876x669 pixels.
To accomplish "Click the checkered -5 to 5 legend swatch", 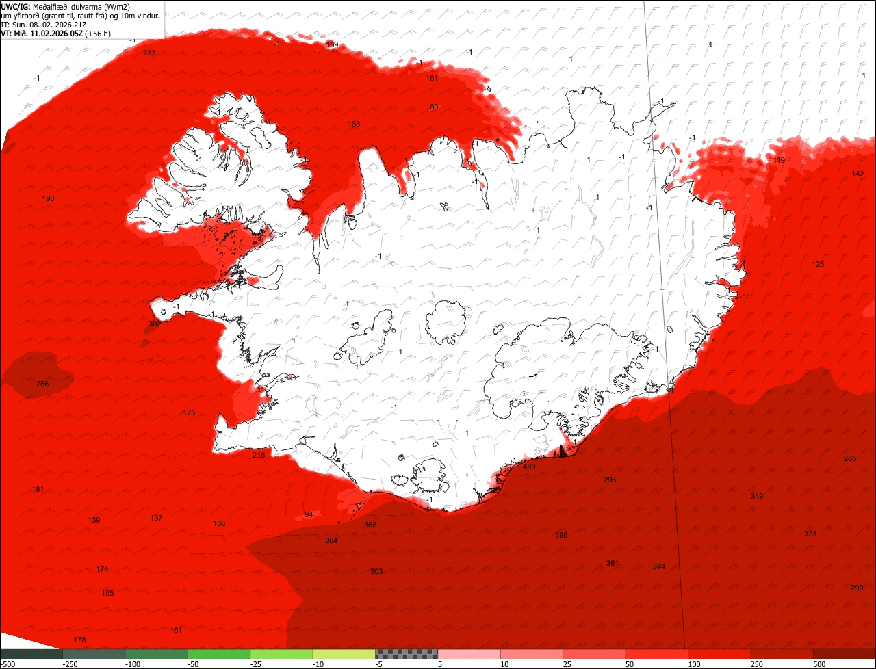I will pyautogui.click(x=407, y=654).
